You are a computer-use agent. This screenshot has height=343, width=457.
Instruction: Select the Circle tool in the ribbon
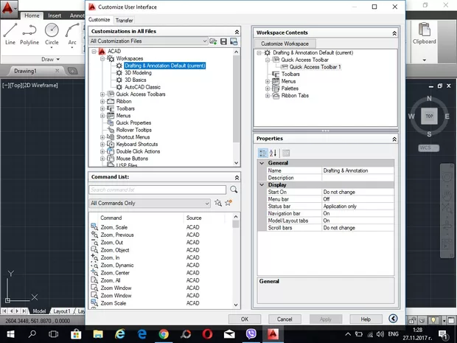coord(52,33)
